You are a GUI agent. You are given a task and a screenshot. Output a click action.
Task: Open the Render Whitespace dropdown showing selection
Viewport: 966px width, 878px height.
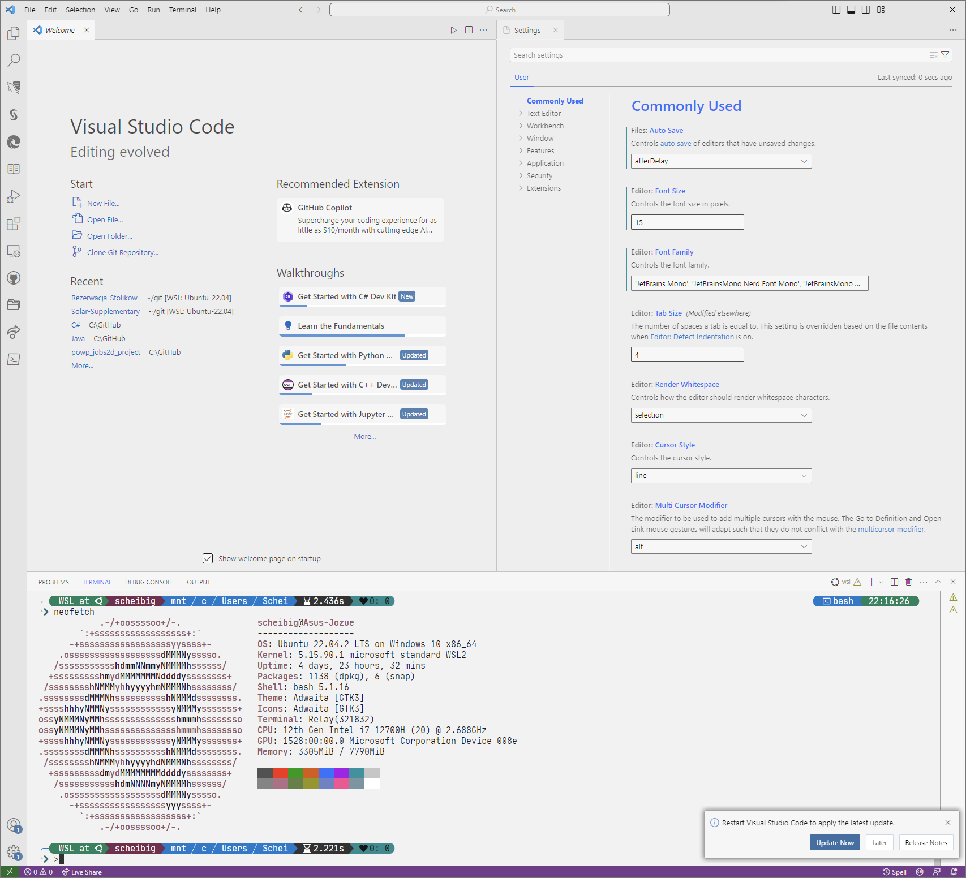(721, 415)
